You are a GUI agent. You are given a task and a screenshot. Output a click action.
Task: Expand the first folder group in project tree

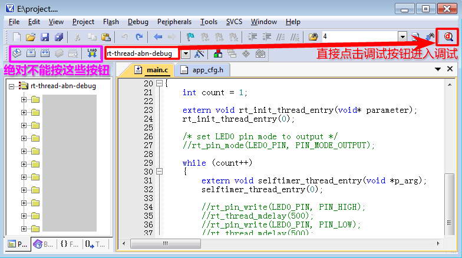point(24,99)
